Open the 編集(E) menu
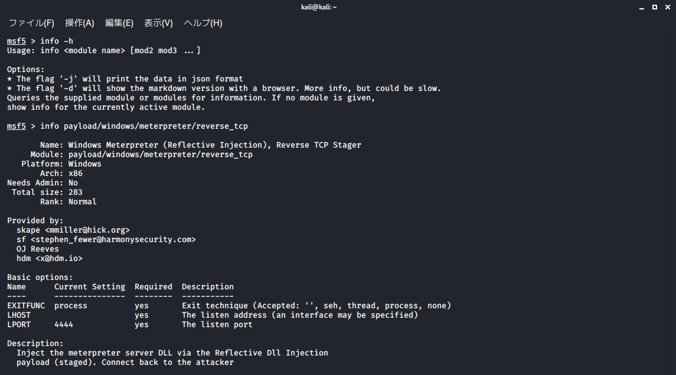 [x=119, y=23]
